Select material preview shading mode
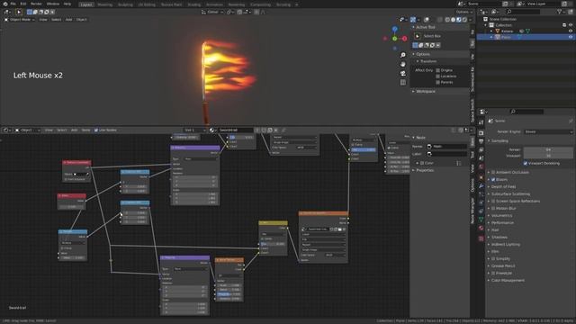 point(459,20)
